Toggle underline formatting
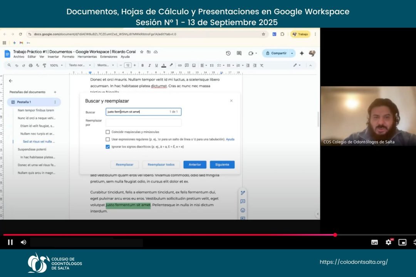The image size is (416, 277). tap(156, 65)
